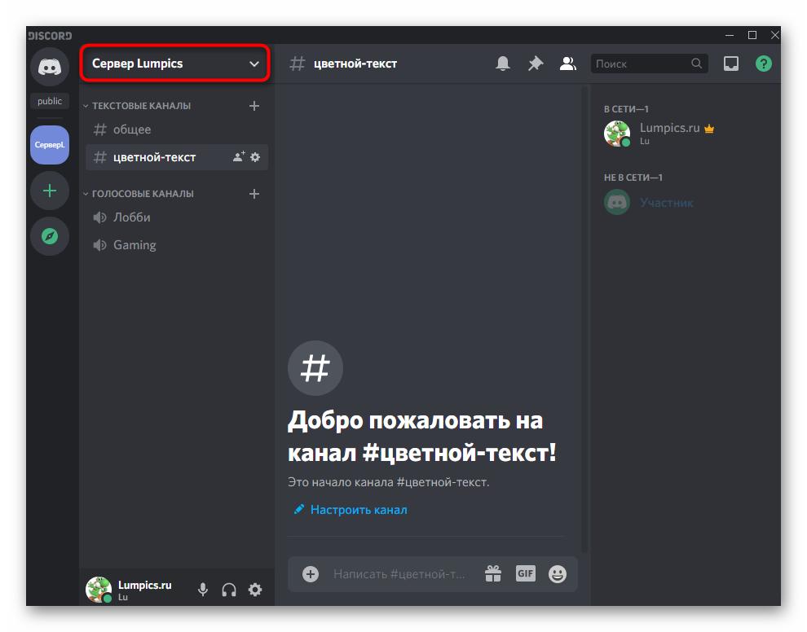Toggle microphone mute
The height and width of the screenshot is (632, 807).
203,590
